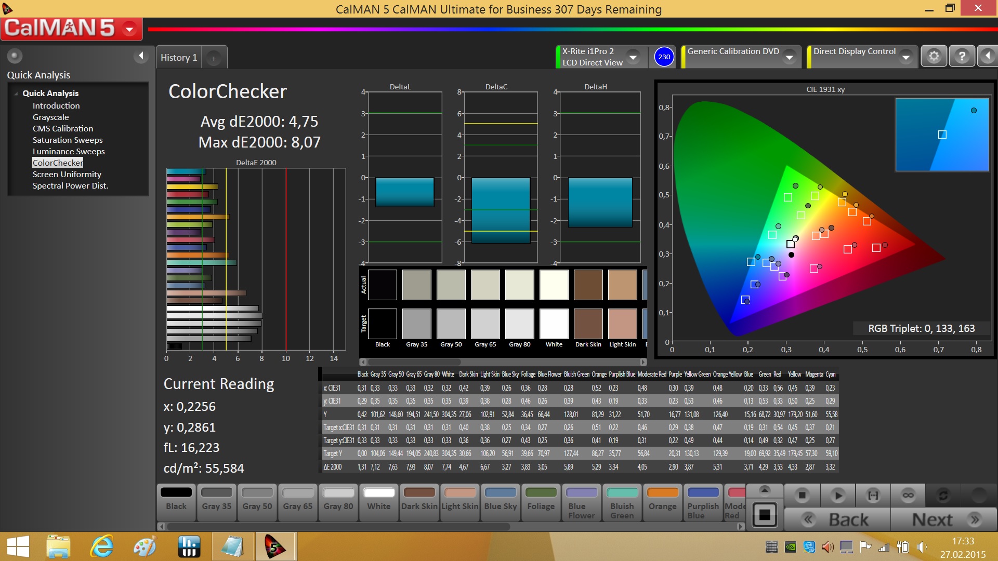The width and height of the screenshot is (998, 561).
Task: Select the Gray 35 patch button
Action: [x=217, y=502]
